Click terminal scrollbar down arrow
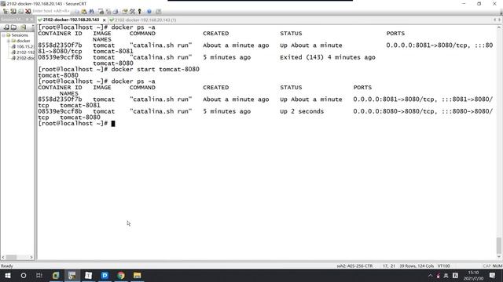503x282 pixels. coord(499,257)
